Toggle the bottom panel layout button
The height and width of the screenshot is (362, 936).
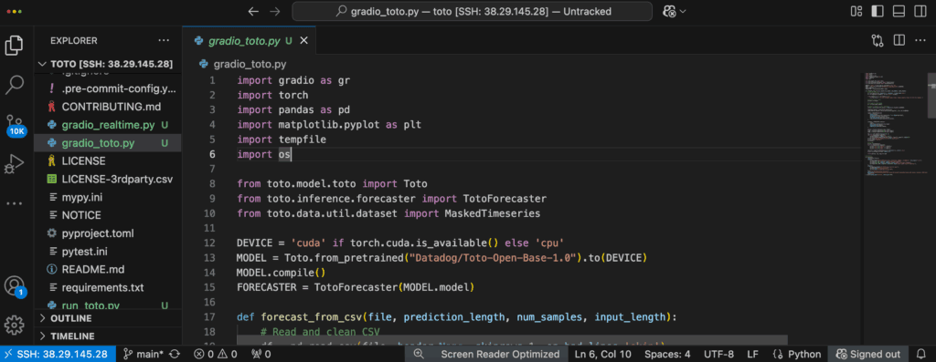899,11
